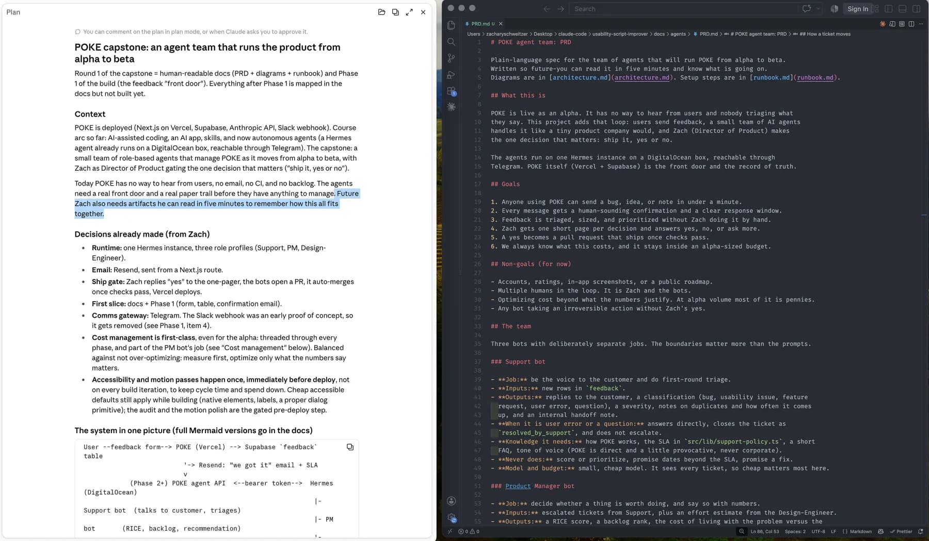Viewport: 929px width, 541px height.
Task: Open the Search view in activity bar
Action: point(451,42)
